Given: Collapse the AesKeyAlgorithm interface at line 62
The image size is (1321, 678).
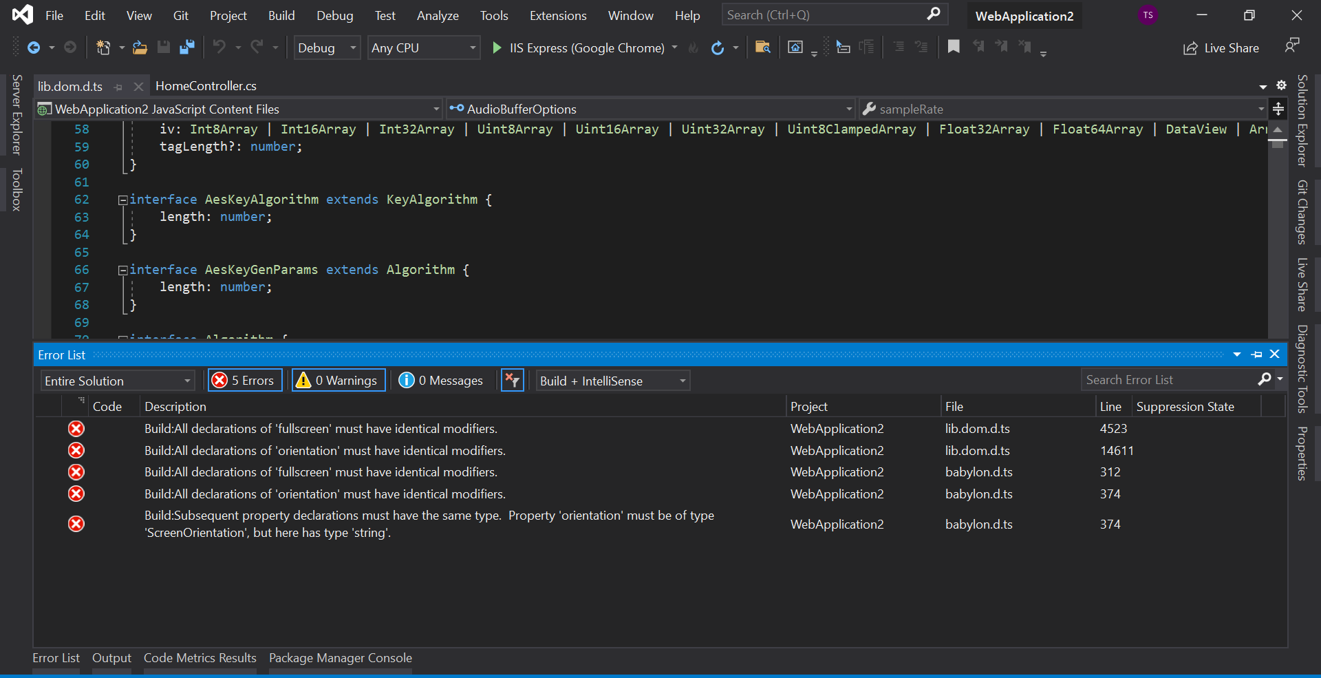Looking at the screenshot, I should click(x=122, y=200).
